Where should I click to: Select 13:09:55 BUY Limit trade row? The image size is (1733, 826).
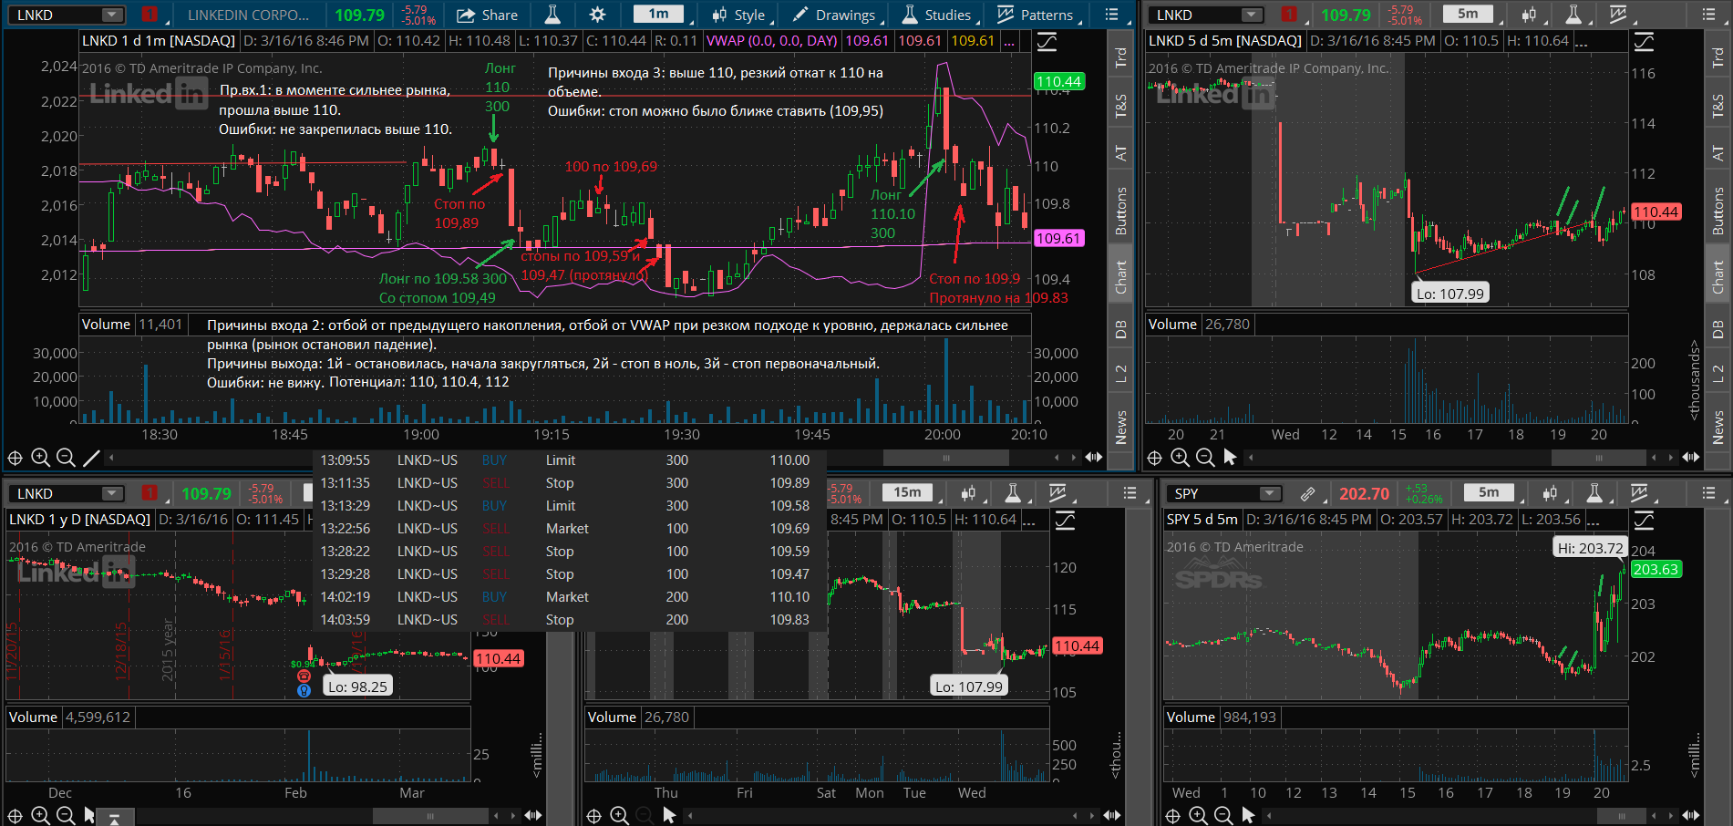(x=569, y=459)
